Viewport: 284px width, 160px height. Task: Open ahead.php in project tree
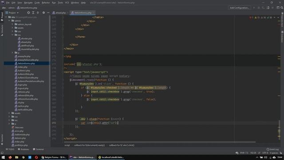(24, 42)
